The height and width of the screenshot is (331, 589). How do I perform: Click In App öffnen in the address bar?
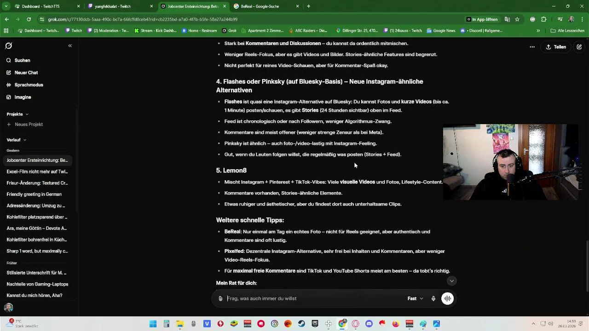click(x=482, y=19)
